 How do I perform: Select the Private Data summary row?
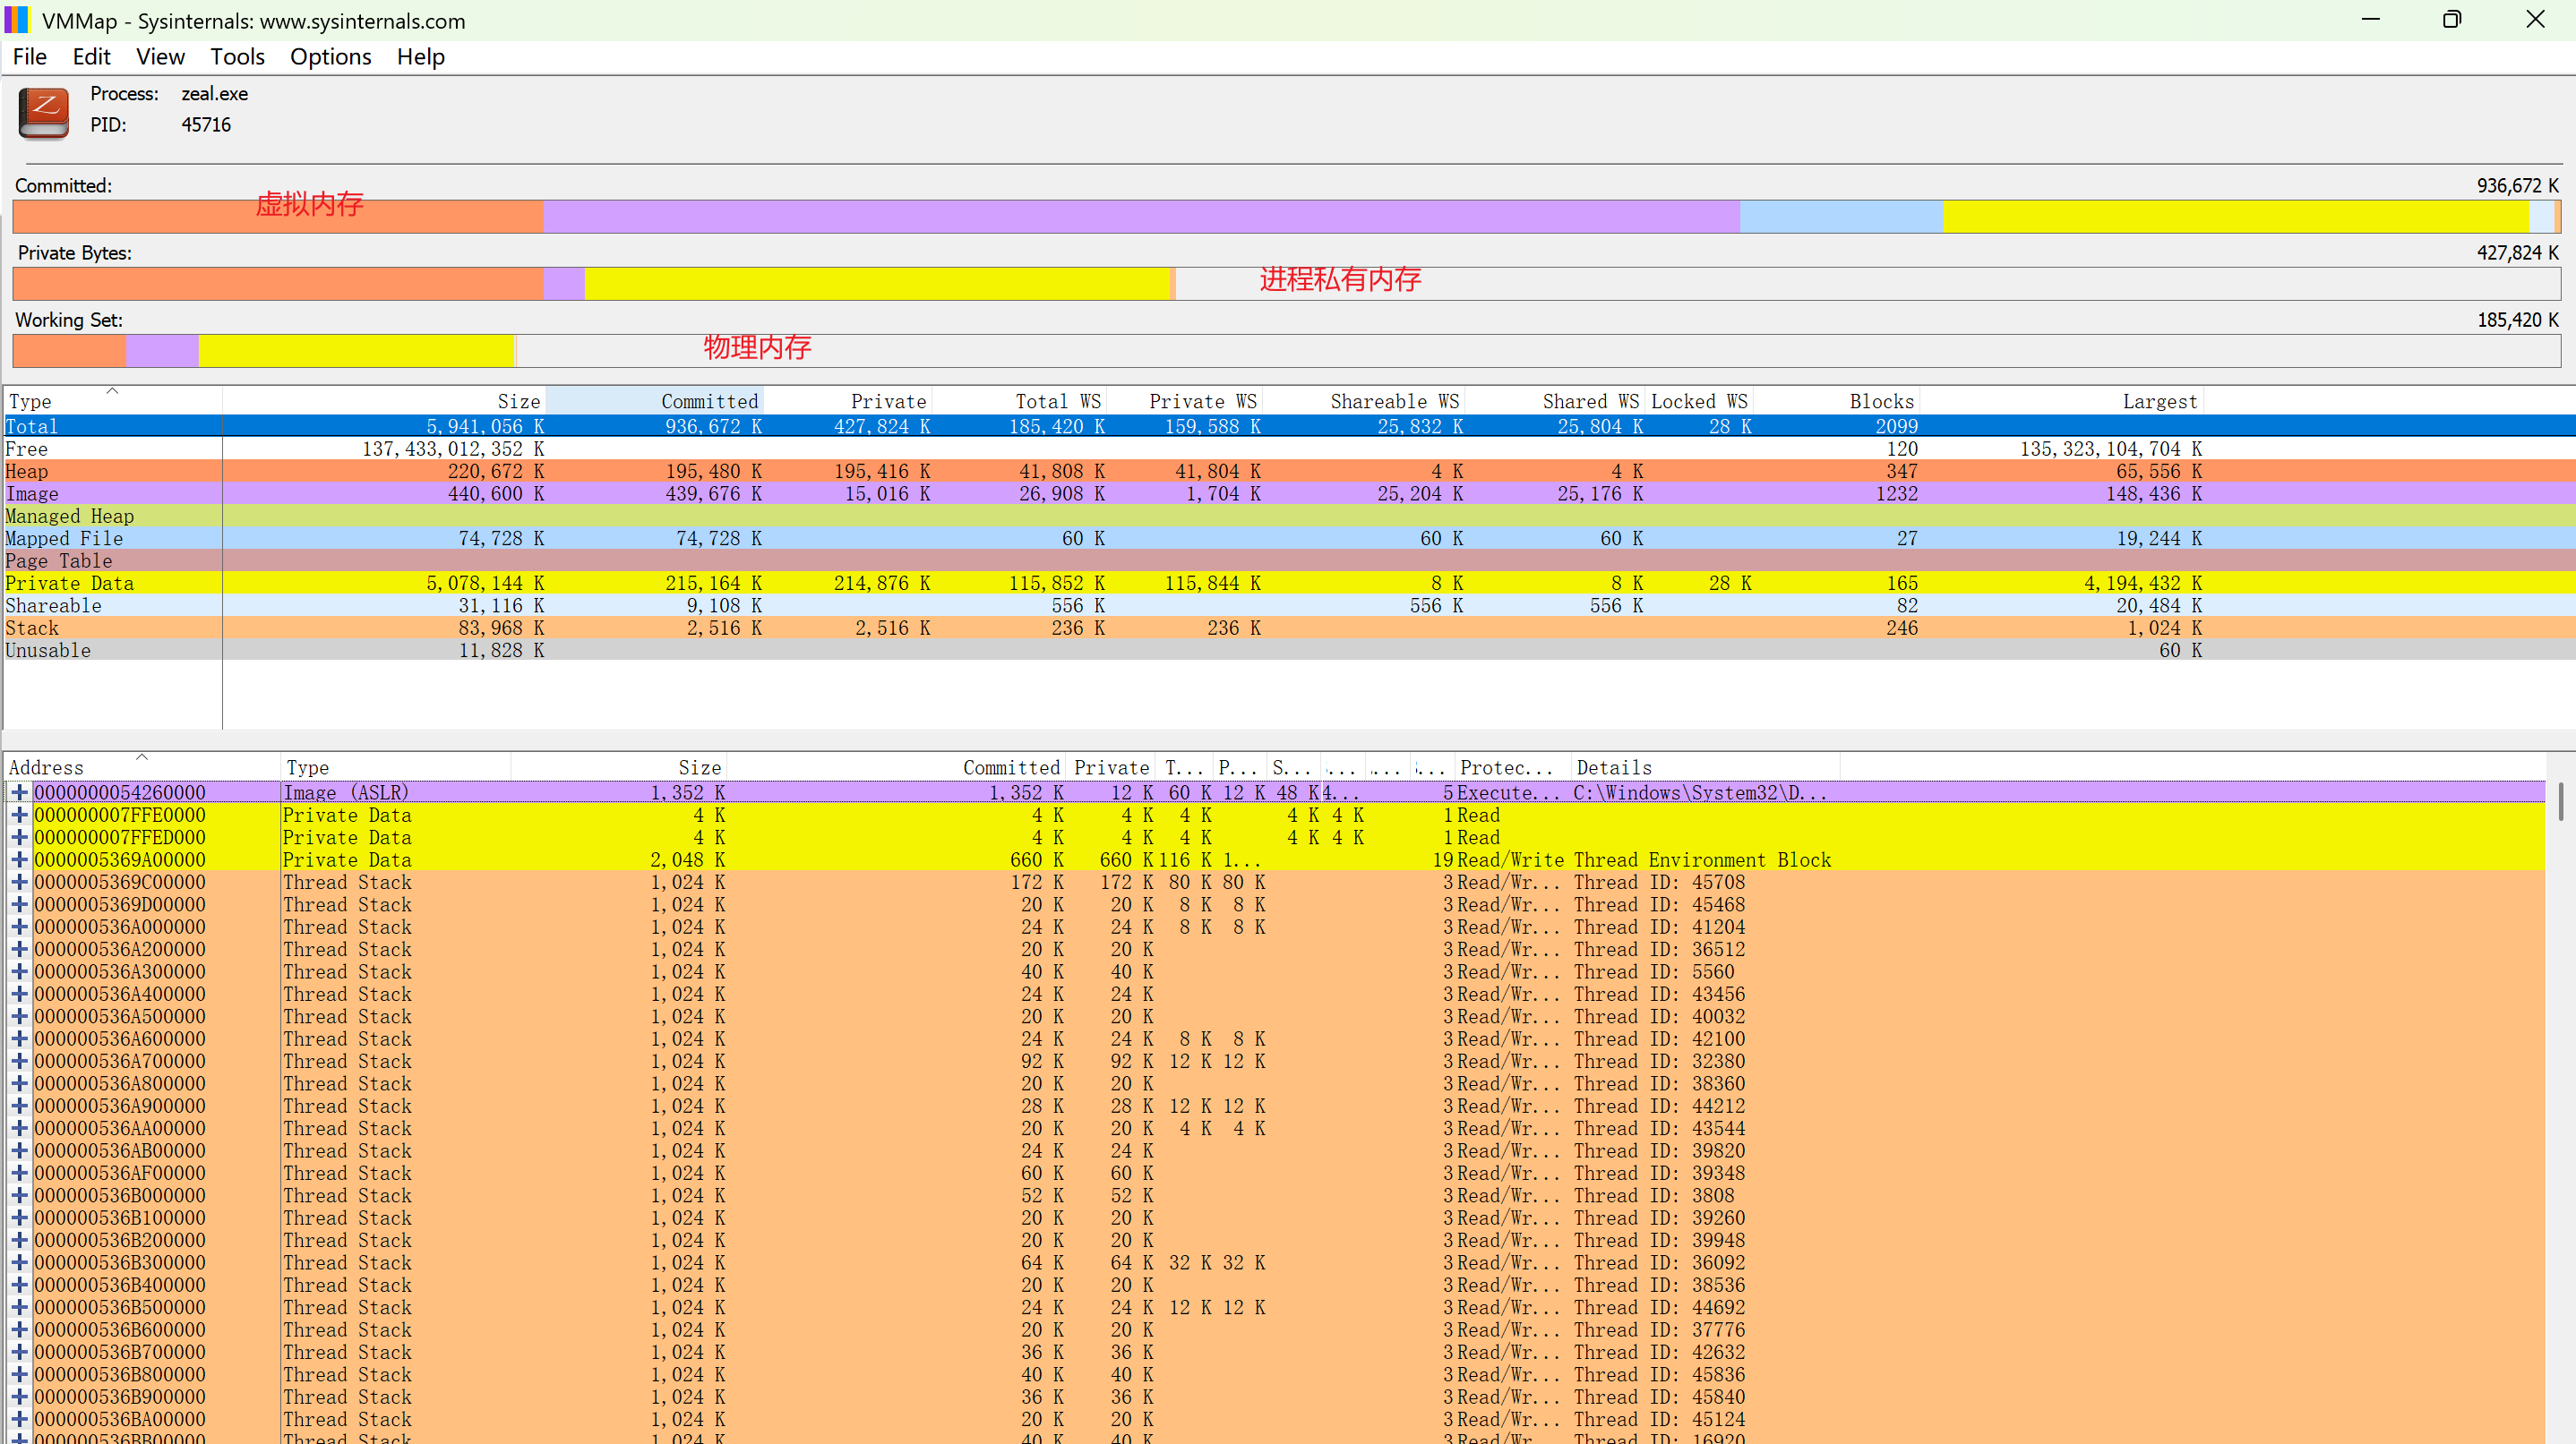pos(69,584)
